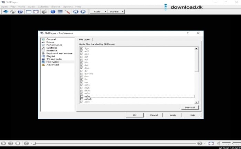Click the screenshot camera toolbar icon

click(44, 11)
